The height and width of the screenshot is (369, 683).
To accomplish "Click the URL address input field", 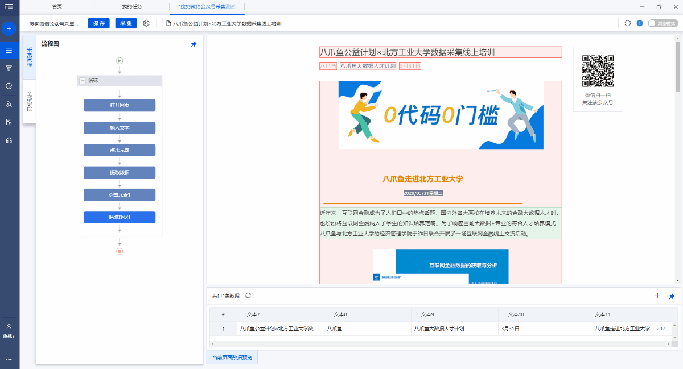I will [390, 23].
